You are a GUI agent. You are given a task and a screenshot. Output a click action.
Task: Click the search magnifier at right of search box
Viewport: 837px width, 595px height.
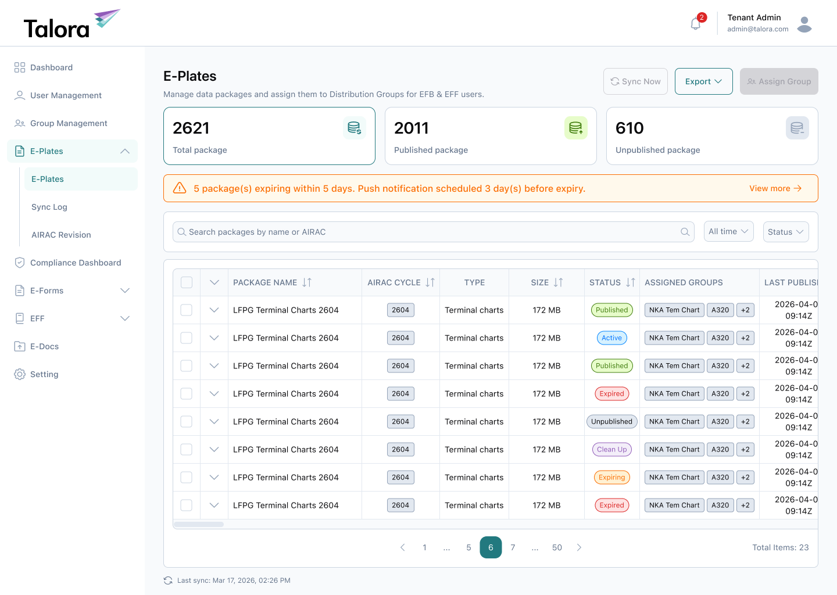pos(685,232)
